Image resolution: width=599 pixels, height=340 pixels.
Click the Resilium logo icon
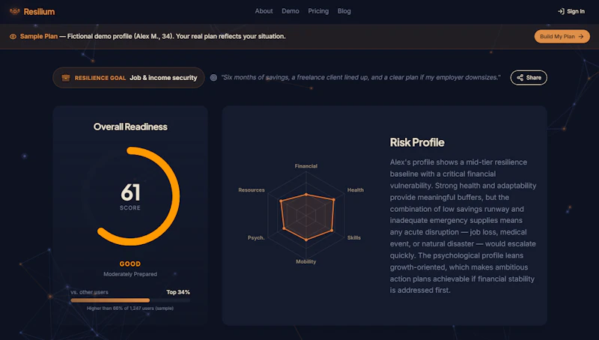[x=14, y=11]
